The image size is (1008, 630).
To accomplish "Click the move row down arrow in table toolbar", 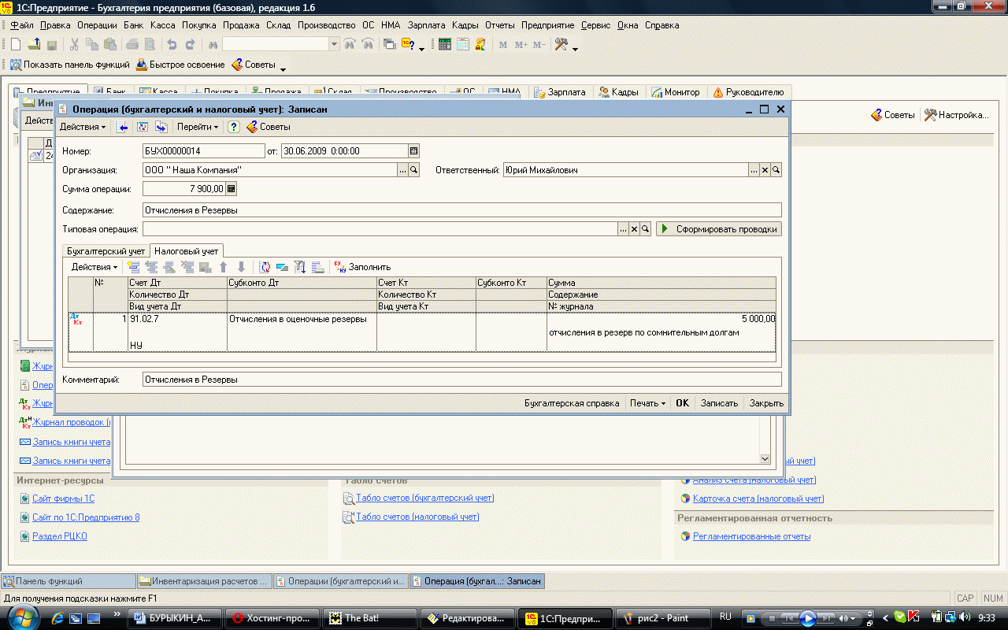I will [x=242, y=267].
